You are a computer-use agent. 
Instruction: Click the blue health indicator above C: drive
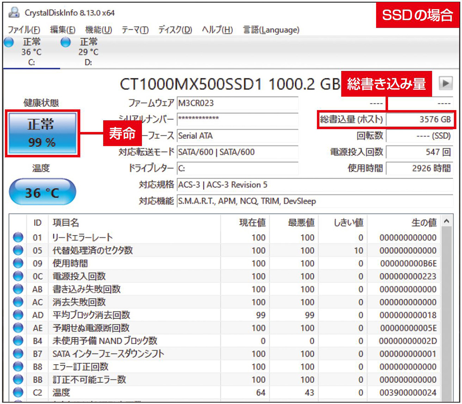[x=8, y=42]
